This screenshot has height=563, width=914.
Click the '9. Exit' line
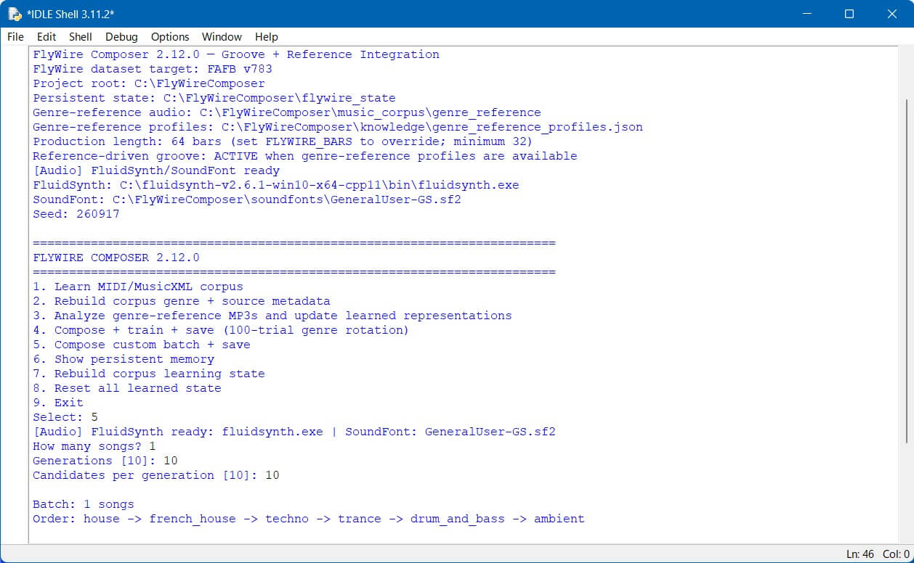[x=58, y=403]
